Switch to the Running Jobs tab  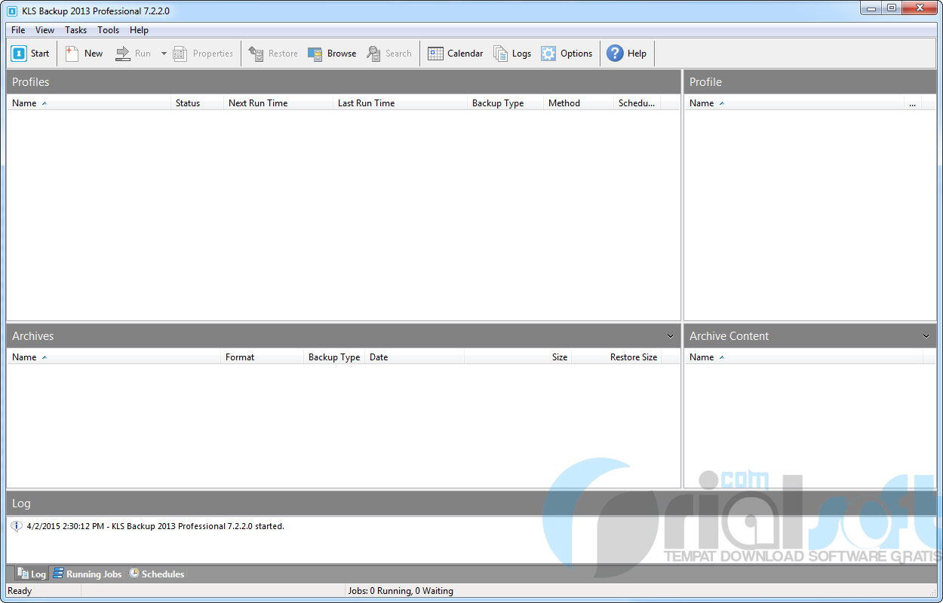point(87,574)
